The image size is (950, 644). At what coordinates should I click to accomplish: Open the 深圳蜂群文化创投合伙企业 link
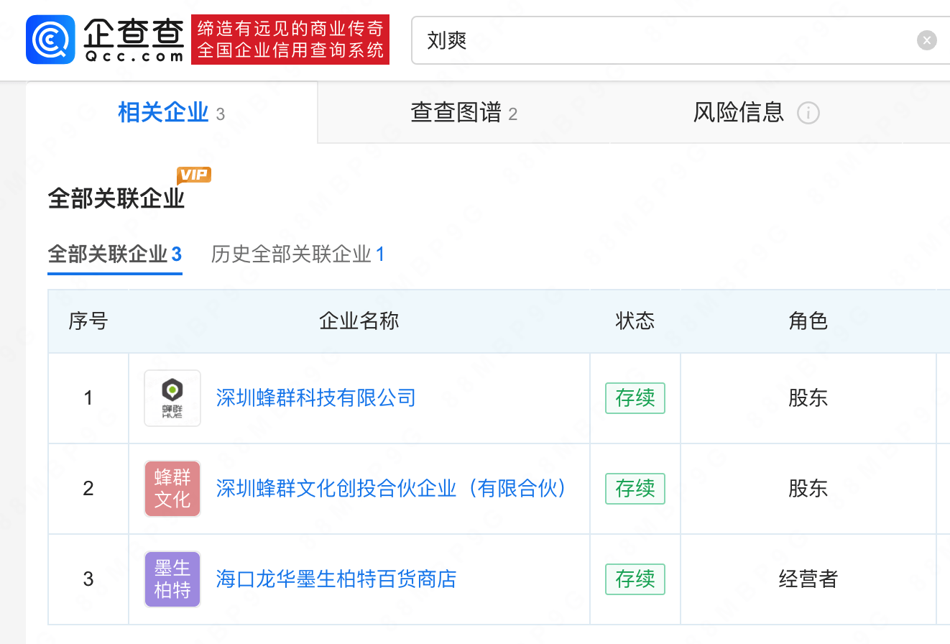pos(392,489)
